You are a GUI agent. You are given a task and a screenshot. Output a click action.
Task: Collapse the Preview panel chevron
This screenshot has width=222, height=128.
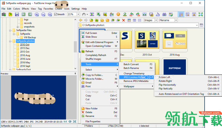point(75,74)
